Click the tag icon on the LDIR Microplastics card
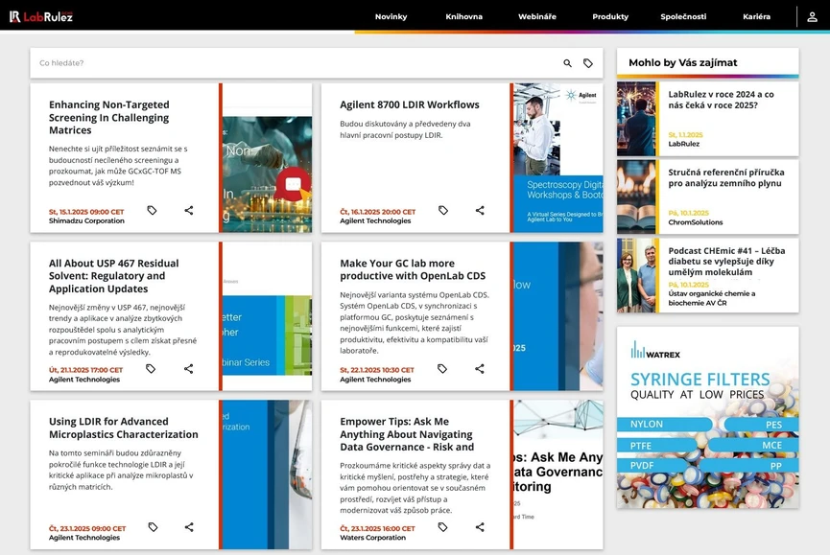The height and width of the screenshot is (555, 830). point(151,526)
